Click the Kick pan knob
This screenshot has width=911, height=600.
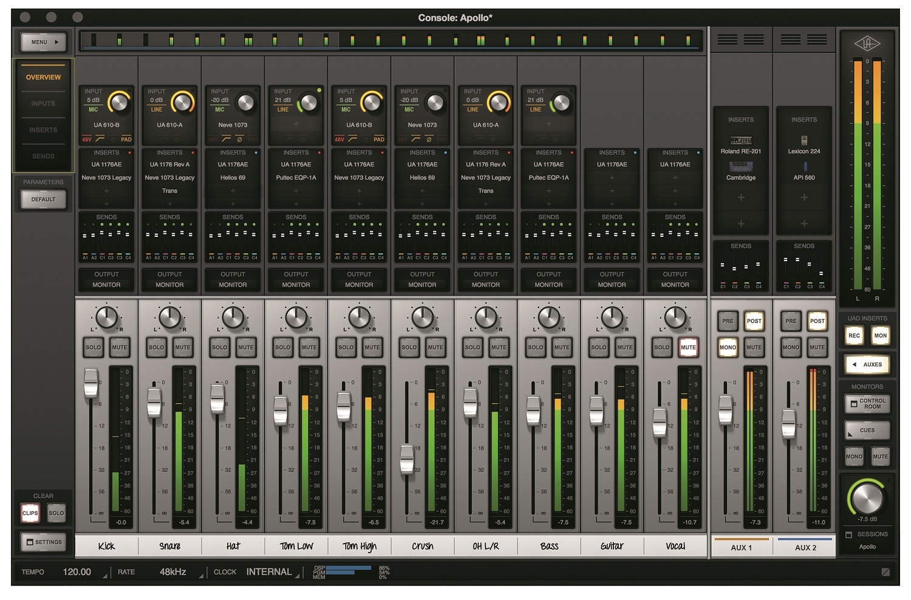pyautogui.click(x=106, y=318)
